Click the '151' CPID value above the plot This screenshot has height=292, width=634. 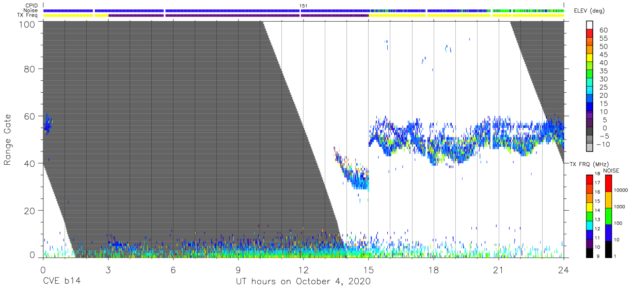point(303,6)
